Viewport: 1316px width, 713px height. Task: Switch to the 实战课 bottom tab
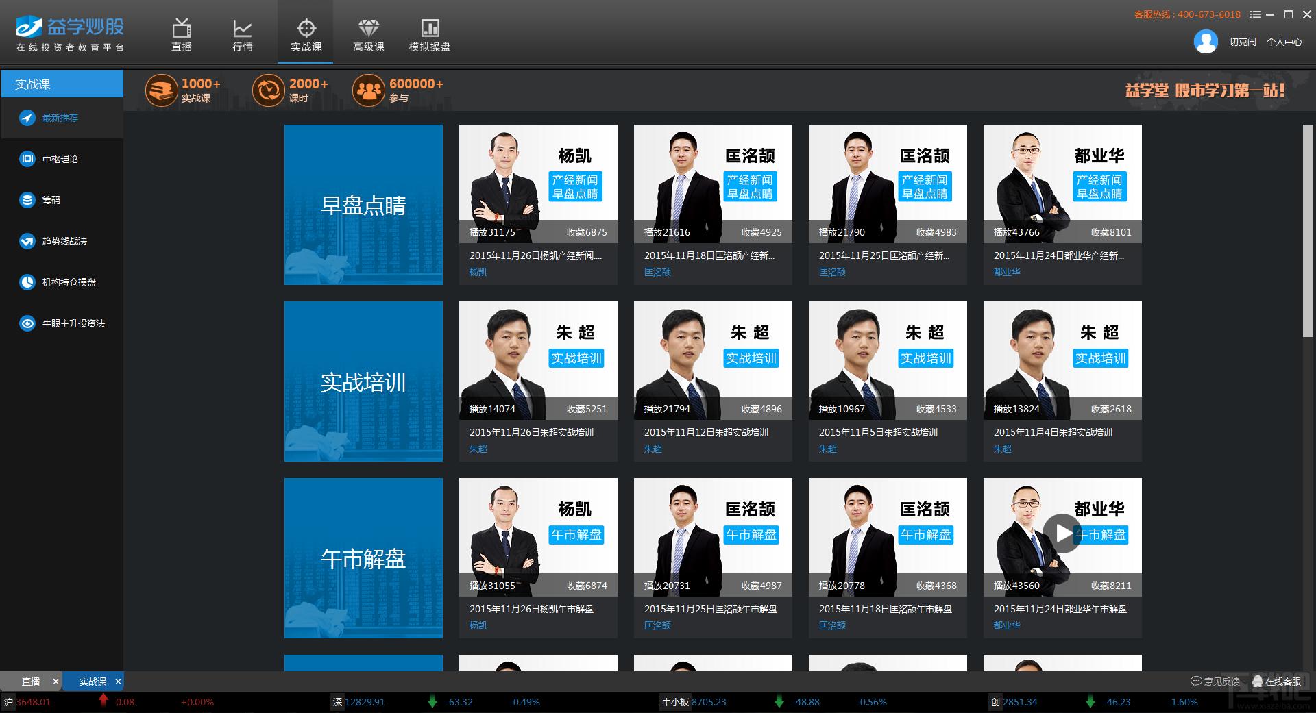pyautogui.click(x=93, y=681)
